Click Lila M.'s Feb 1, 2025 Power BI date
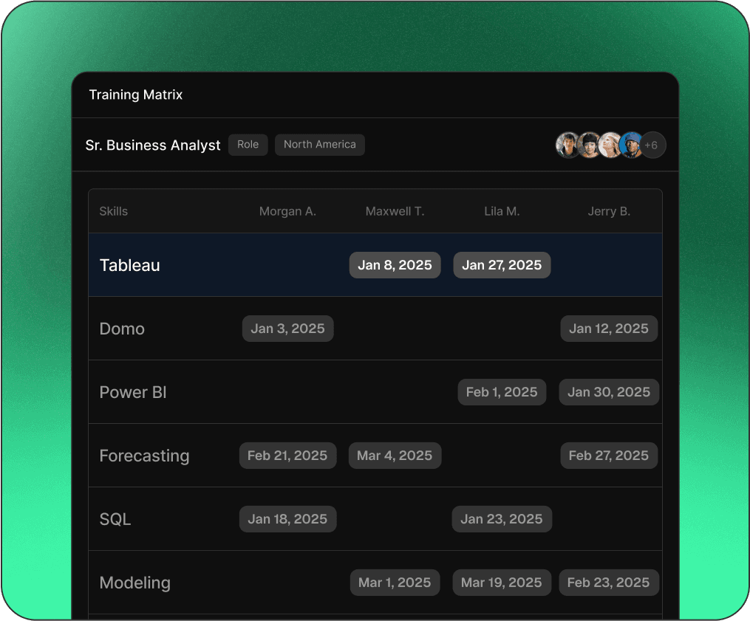 502,392
